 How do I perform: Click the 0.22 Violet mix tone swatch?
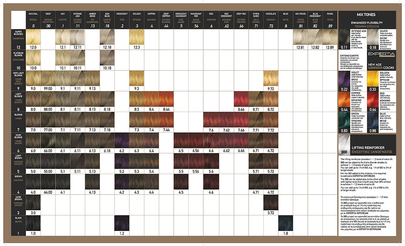(x=344, y=81)
